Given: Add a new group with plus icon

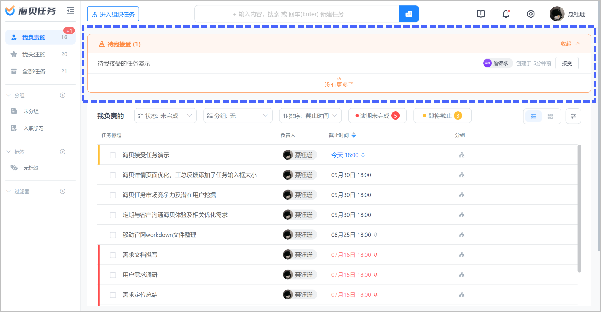Looking at the screenshot, I should (x=63, y=95).
